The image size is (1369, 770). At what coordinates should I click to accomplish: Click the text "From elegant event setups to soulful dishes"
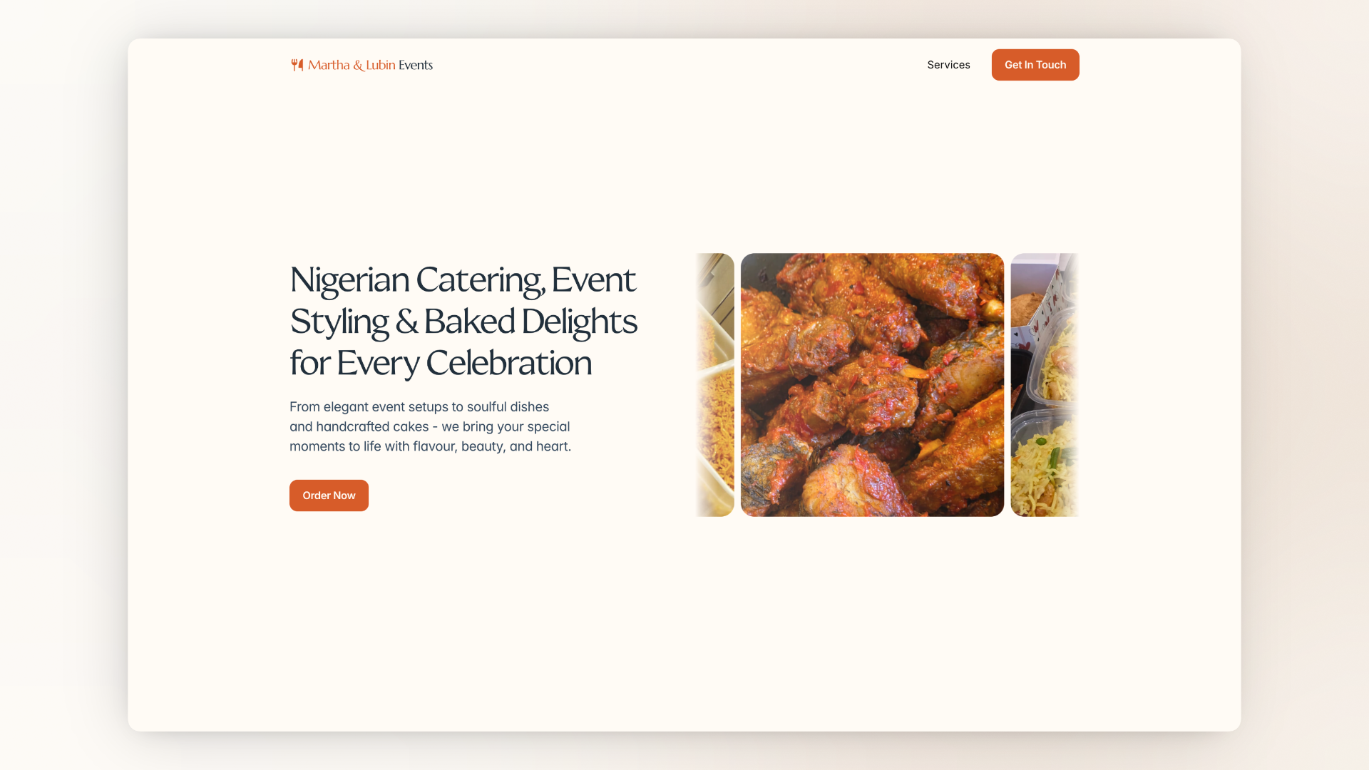419,407
